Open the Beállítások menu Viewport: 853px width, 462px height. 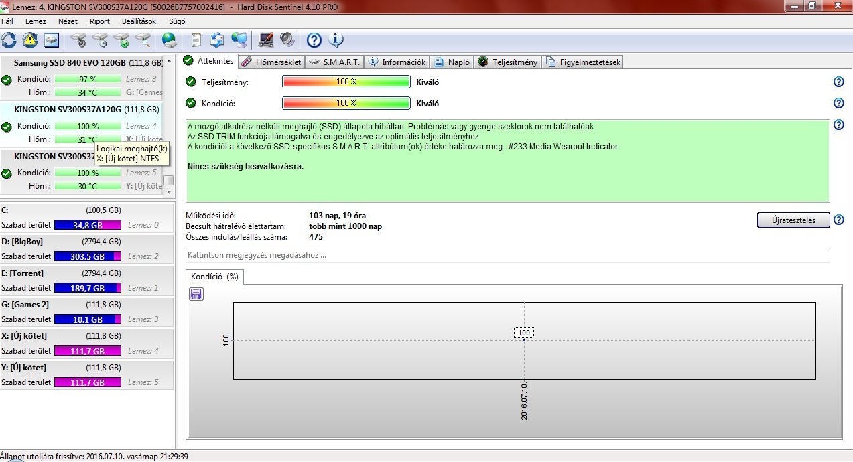139,21
